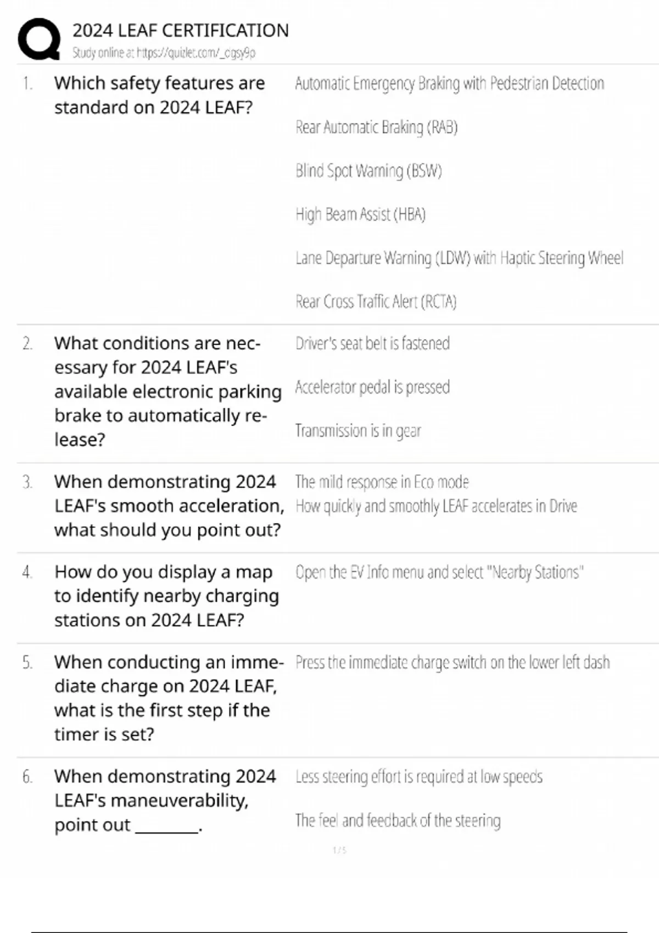Select the Lane Departure Warning answer line

click(x=459, y=258)
